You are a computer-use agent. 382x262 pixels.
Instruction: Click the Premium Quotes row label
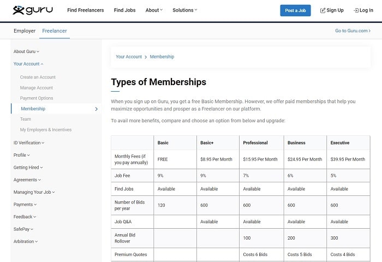click(131, 254)
